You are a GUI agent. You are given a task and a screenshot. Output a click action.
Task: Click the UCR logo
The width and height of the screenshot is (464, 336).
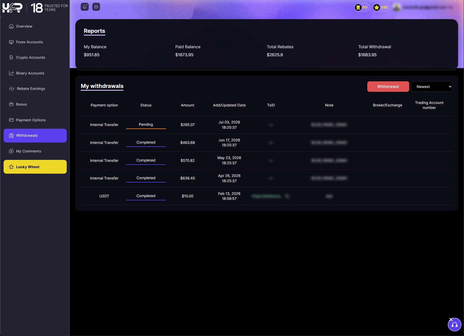point(12,8)
